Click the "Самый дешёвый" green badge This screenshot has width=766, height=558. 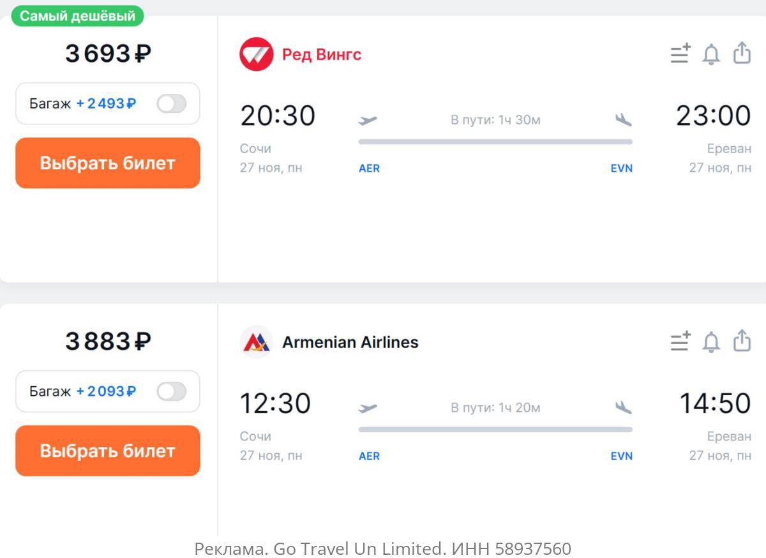[x=78, y=16]
